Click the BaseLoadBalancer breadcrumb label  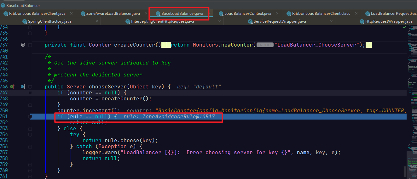tap(23, 6)
